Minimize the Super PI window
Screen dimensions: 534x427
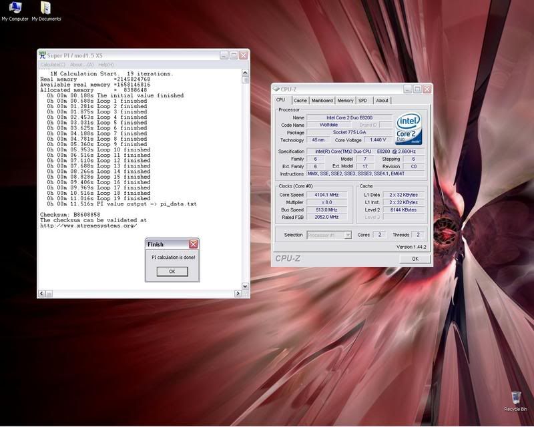click(224, 55)
